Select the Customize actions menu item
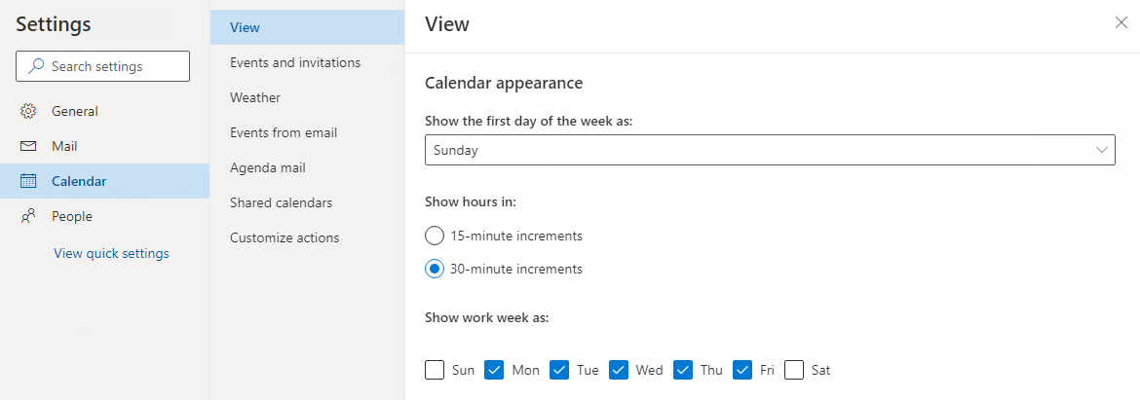This screenshot has width=1140, height=400. tap(285, 237)
